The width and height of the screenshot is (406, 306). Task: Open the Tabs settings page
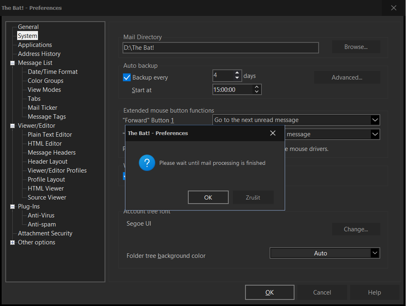[34, 99]
